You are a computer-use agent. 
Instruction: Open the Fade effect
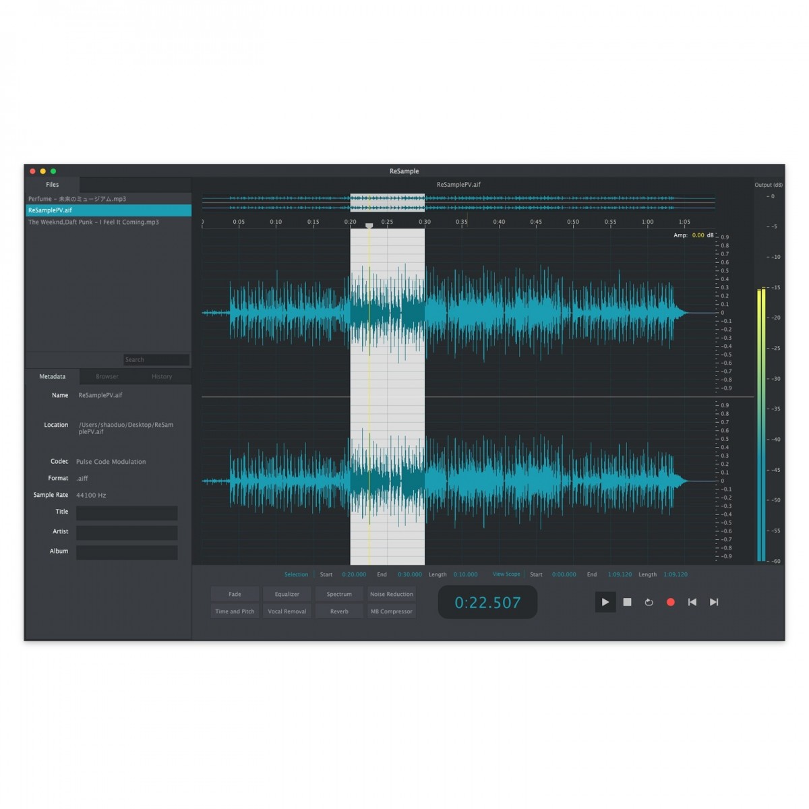tap(235, 594)
